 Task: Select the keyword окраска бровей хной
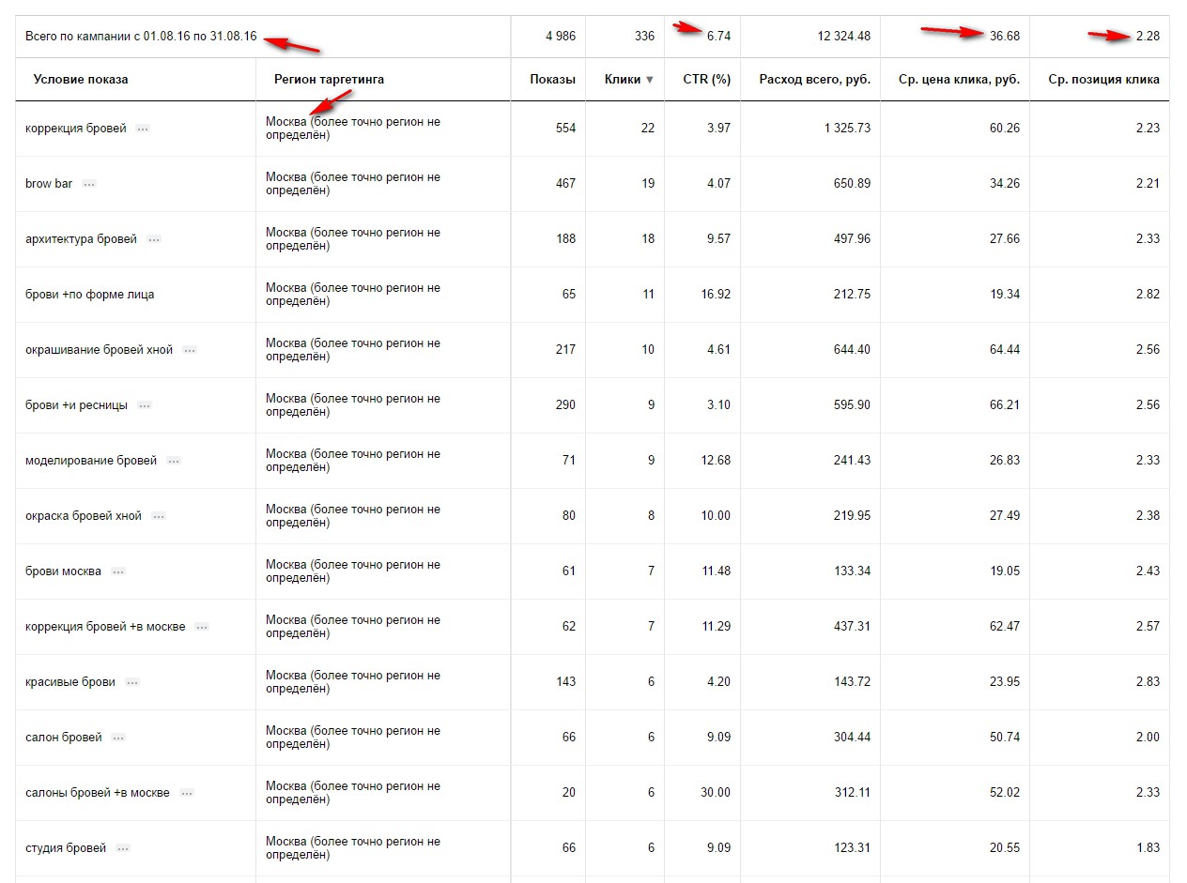(x=84, y=516)
